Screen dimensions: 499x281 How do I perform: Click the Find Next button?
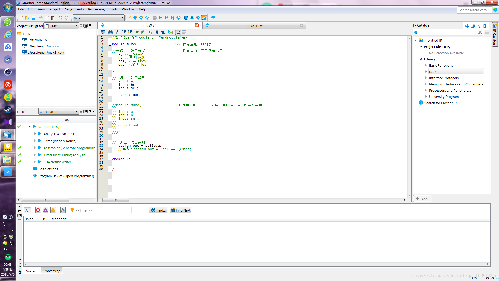tap(181, 210)
